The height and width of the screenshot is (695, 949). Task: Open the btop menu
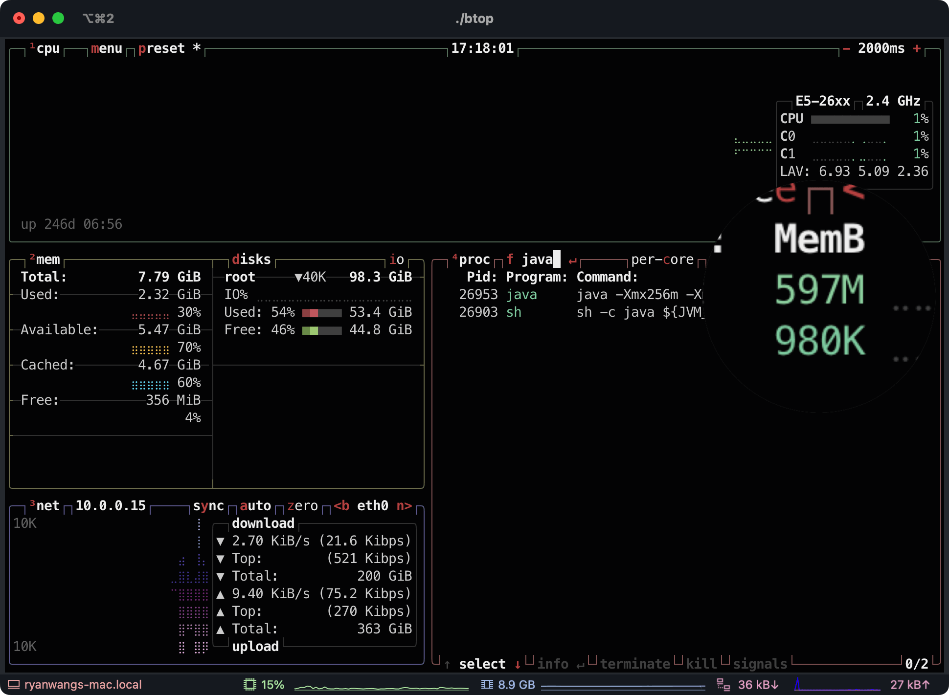[107, 48]
